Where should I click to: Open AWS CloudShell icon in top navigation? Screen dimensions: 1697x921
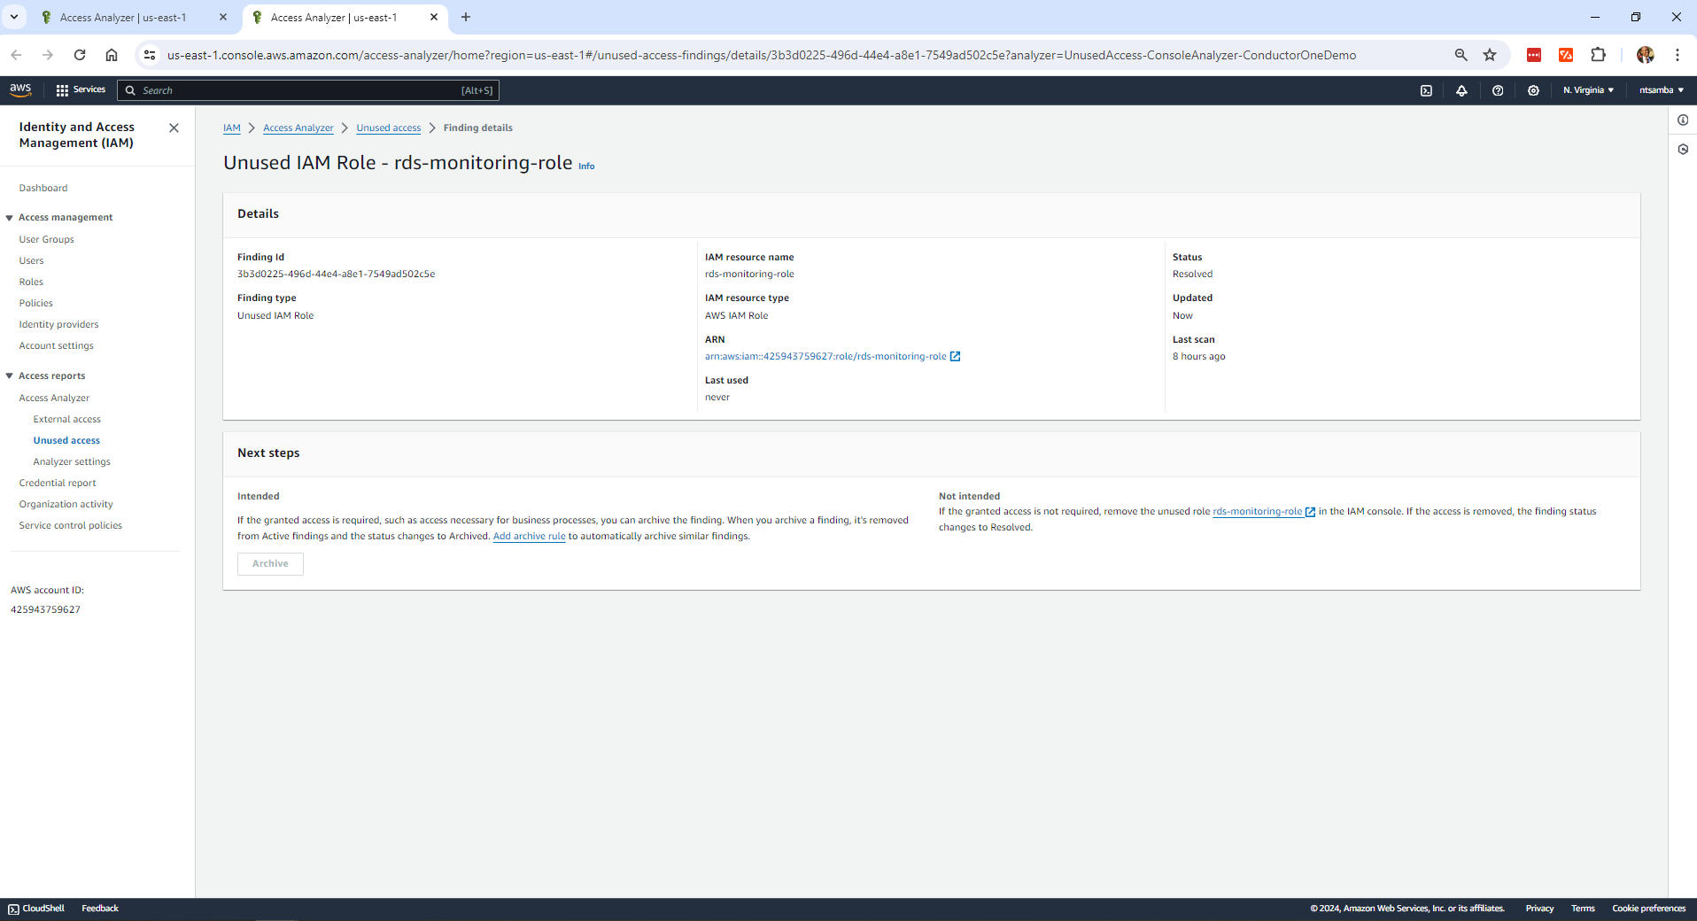point(1426,90)
